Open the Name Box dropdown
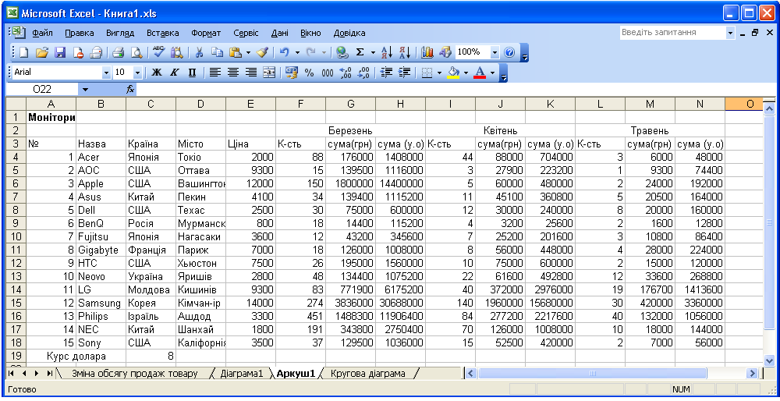The image size is (780, 401). click(85, 90)
